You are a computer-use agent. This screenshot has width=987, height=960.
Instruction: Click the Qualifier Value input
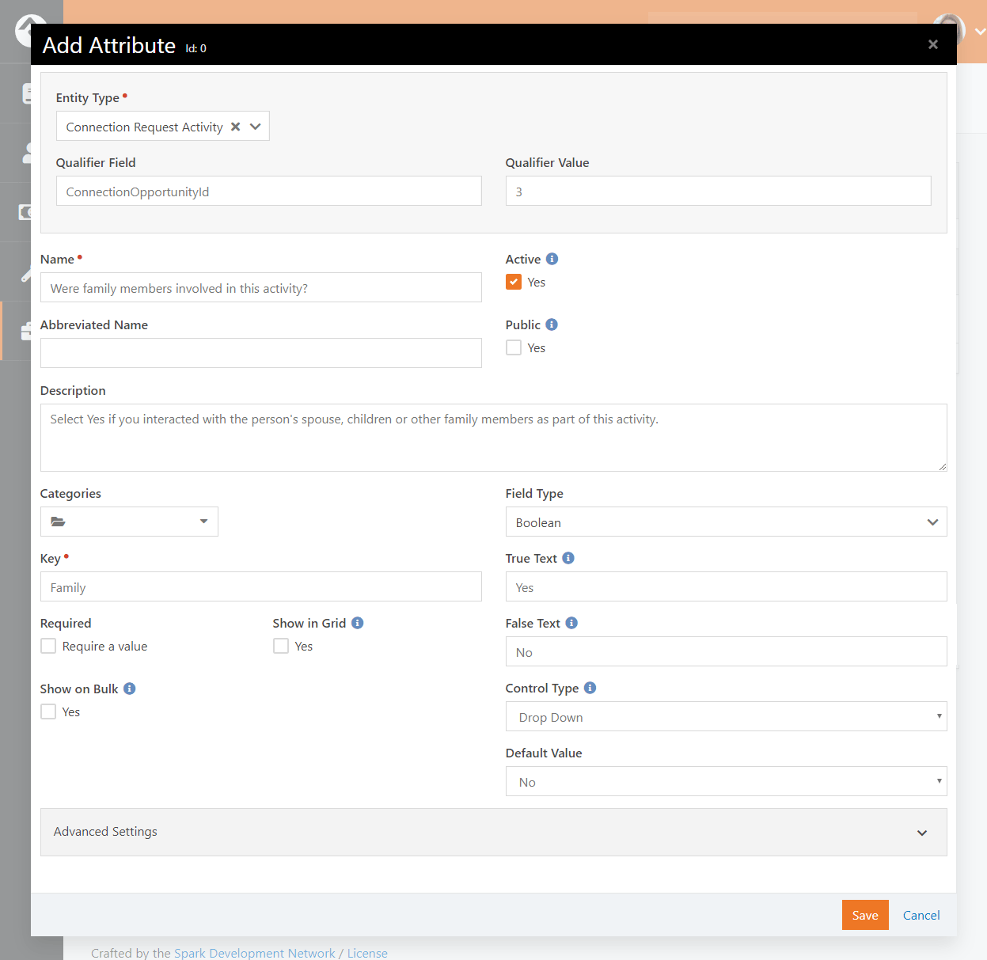[718, 191]
